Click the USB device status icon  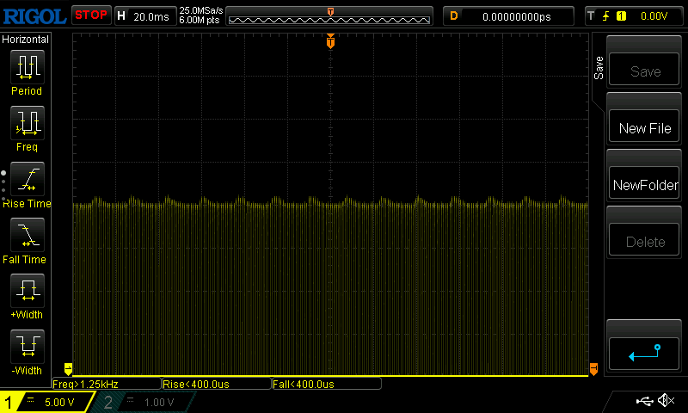point(644,401)
